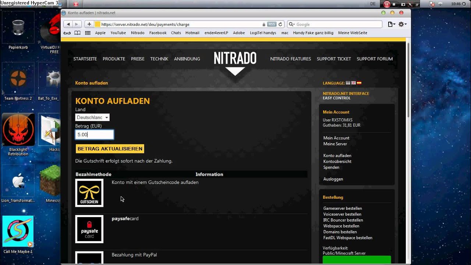Click IRC Bouncer bestellen link
Viewport: 471px width, 265px height.
pyautogui.click(x=343, y=220)
